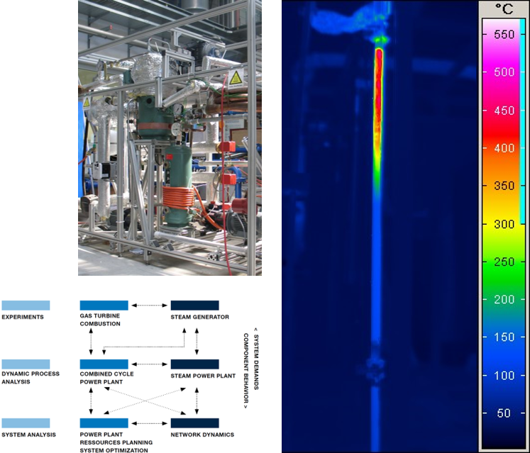Click the 500 value on temperature scale
The height and width of the screenshot is (453, 530).
click(x=504, y=72)
